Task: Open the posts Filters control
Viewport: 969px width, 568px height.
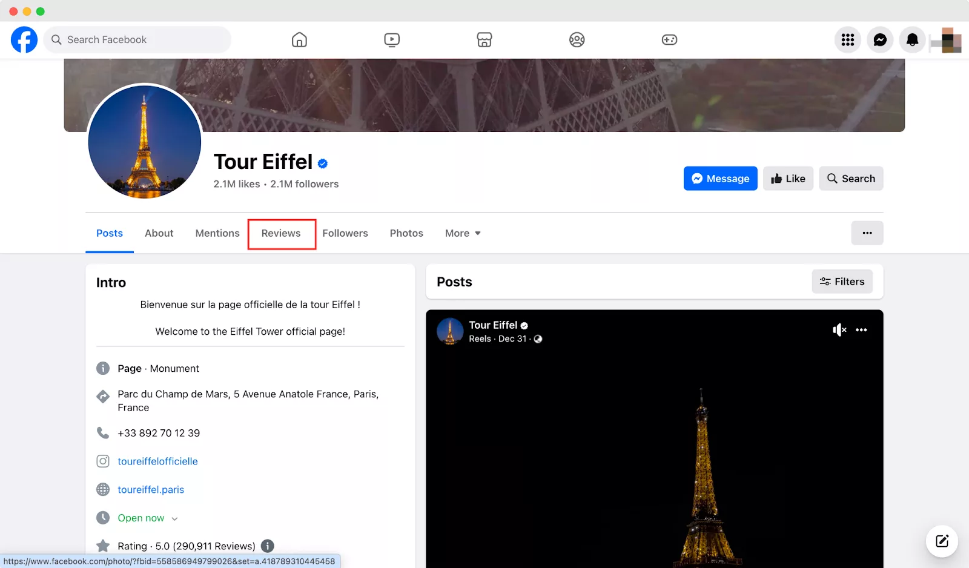Action: point(842,282)
